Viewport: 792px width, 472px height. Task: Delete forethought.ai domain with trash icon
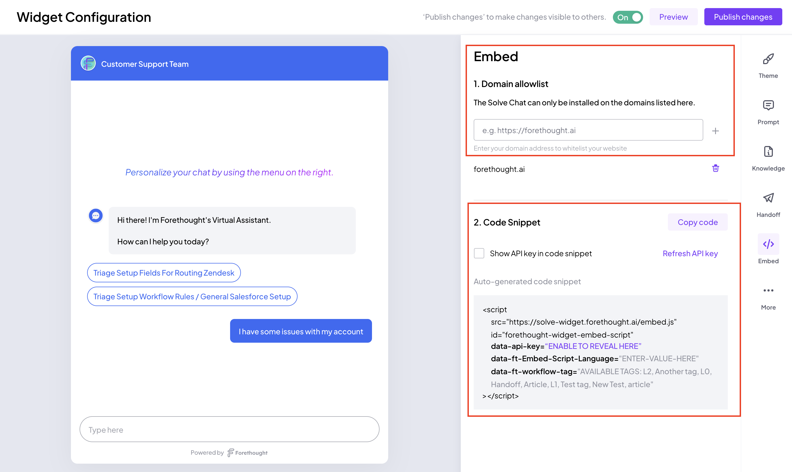[x=715, y=168]
